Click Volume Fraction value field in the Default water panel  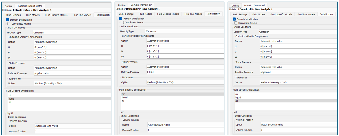tap(72, 131)
